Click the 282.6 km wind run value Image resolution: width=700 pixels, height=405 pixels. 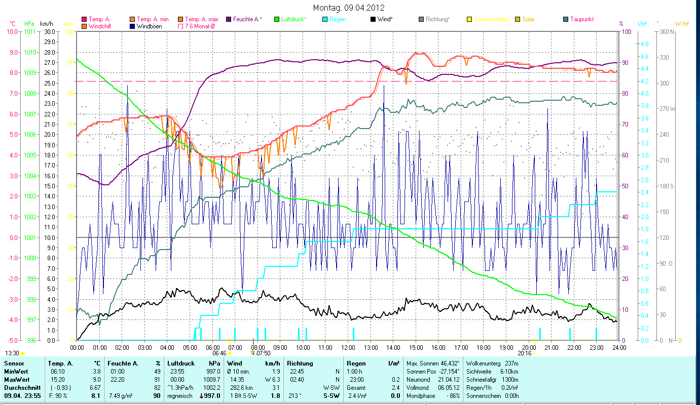click(242, 388)
